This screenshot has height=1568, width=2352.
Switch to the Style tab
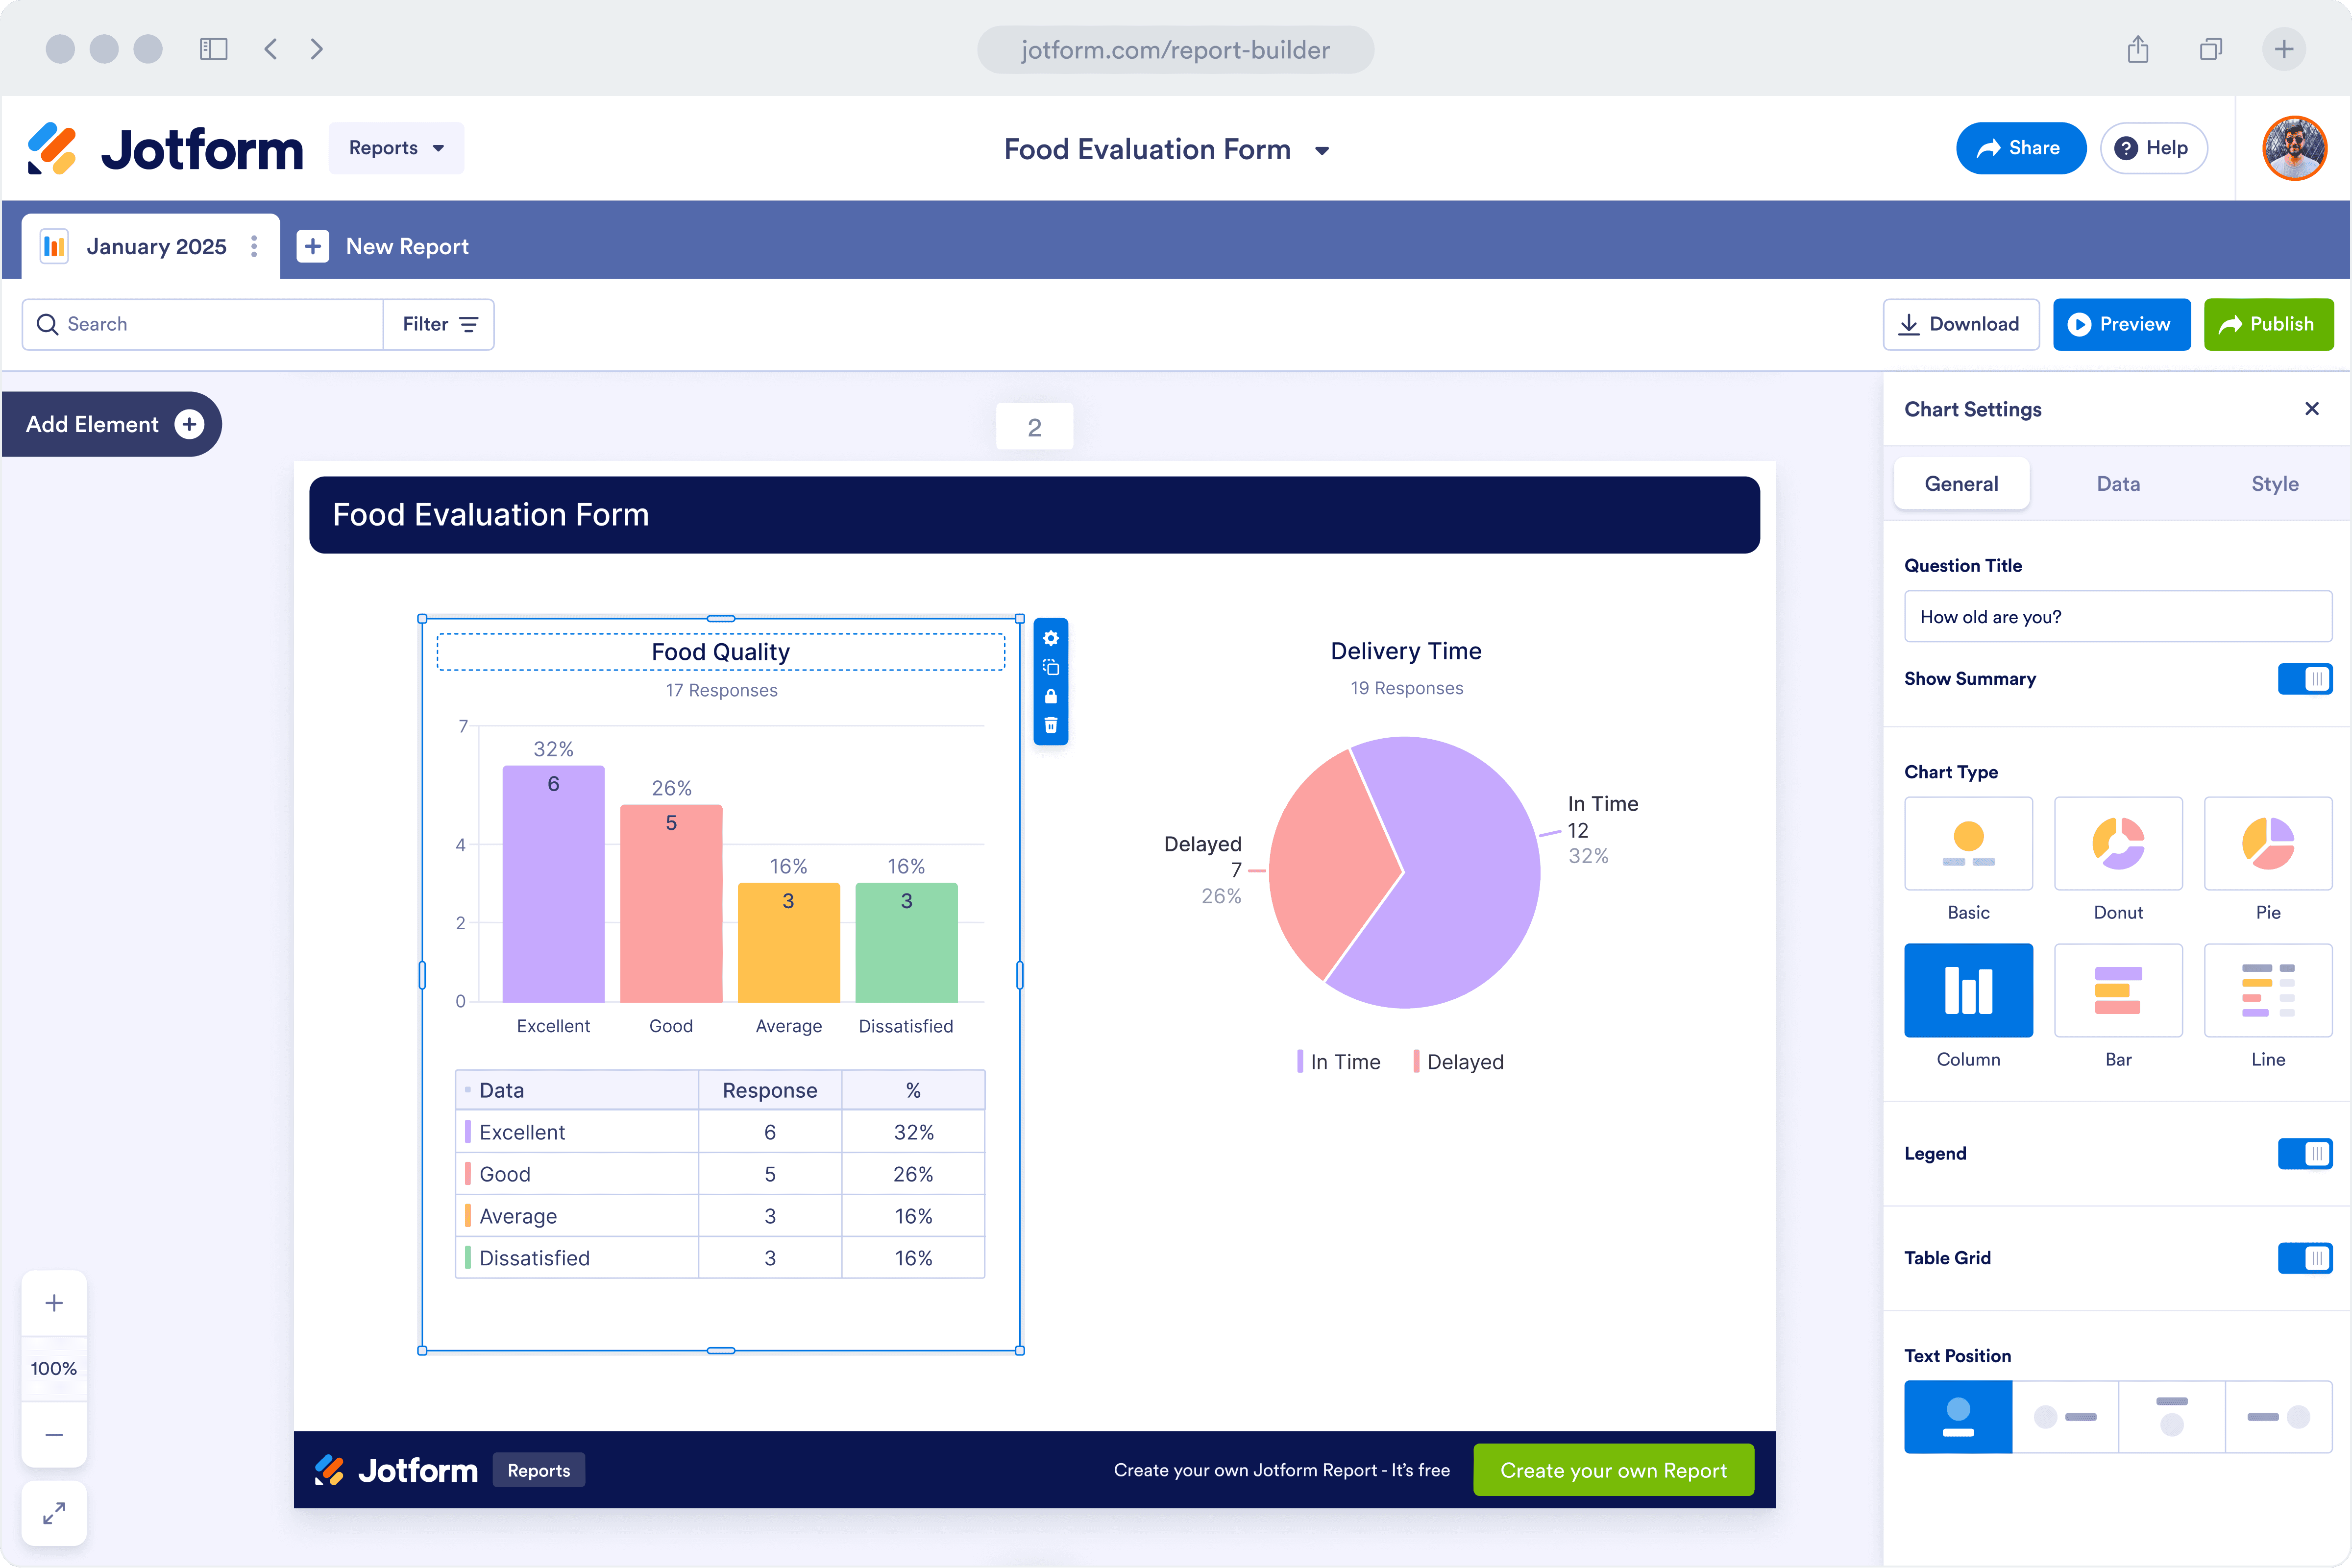pyautogui.click(x=2275, y=484)
